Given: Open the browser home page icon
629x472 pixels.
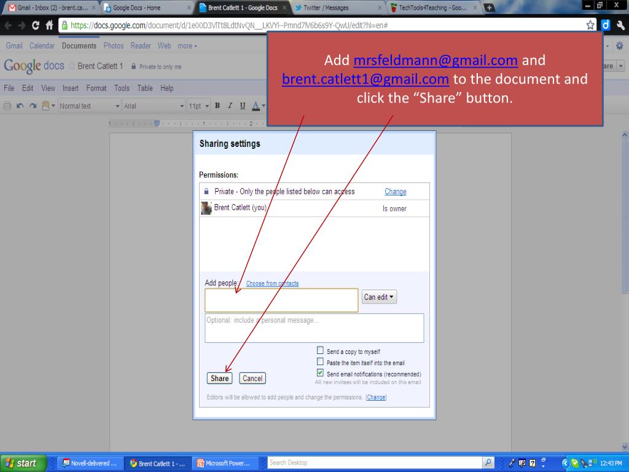Looking at the screenshot, I should [49, 25].
